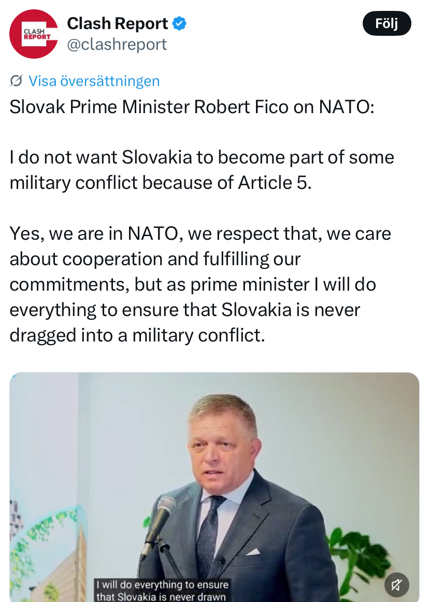Click the video subtitle caption text

[x=162, y=591]
